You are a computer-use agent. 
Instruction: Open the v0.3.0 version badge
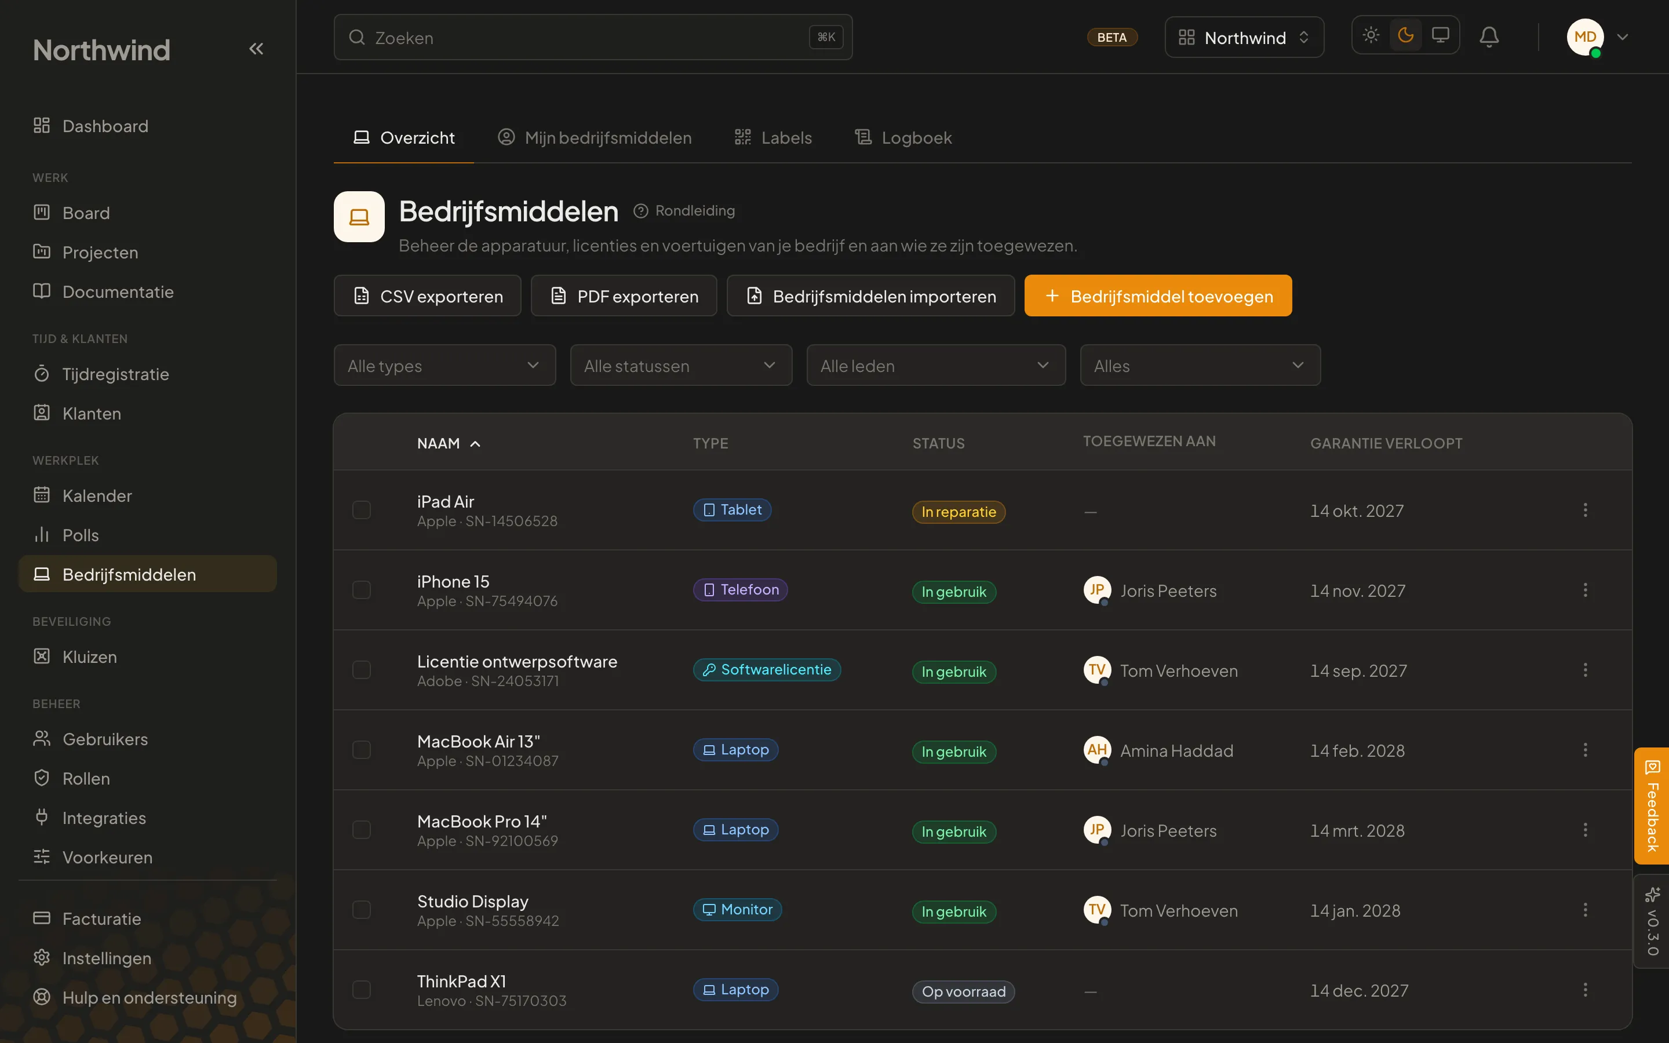[1652, 921]
